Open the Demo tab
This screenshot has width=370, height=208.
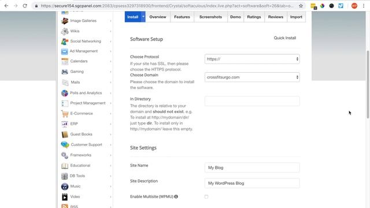235,17
